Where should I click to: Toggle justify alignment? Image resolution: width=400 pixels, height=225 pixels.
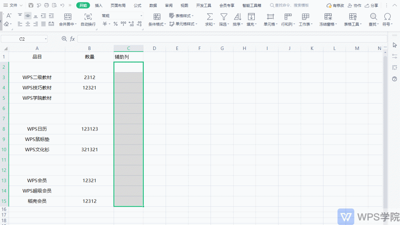click(44, 24)
